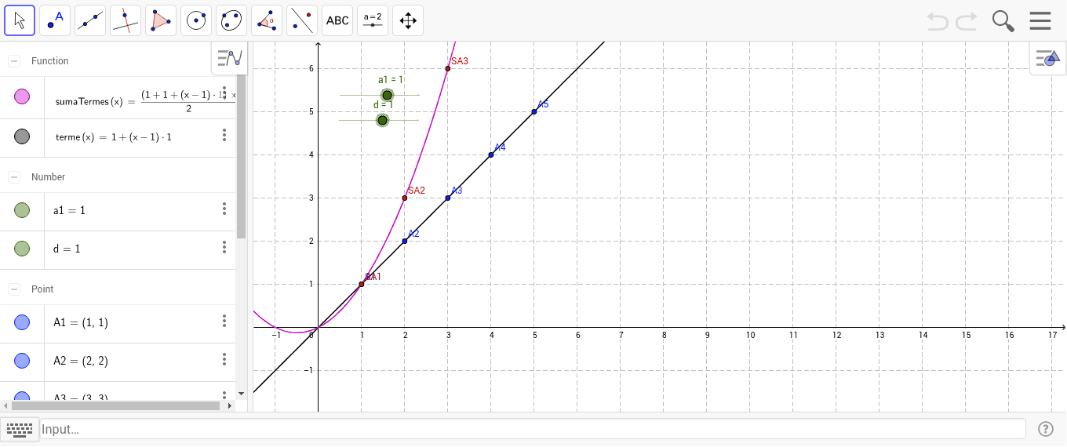The width and height of the screenshot is (1067, 447).
Task: Select point SA2 on the parabola
Action: pos(405,198)
